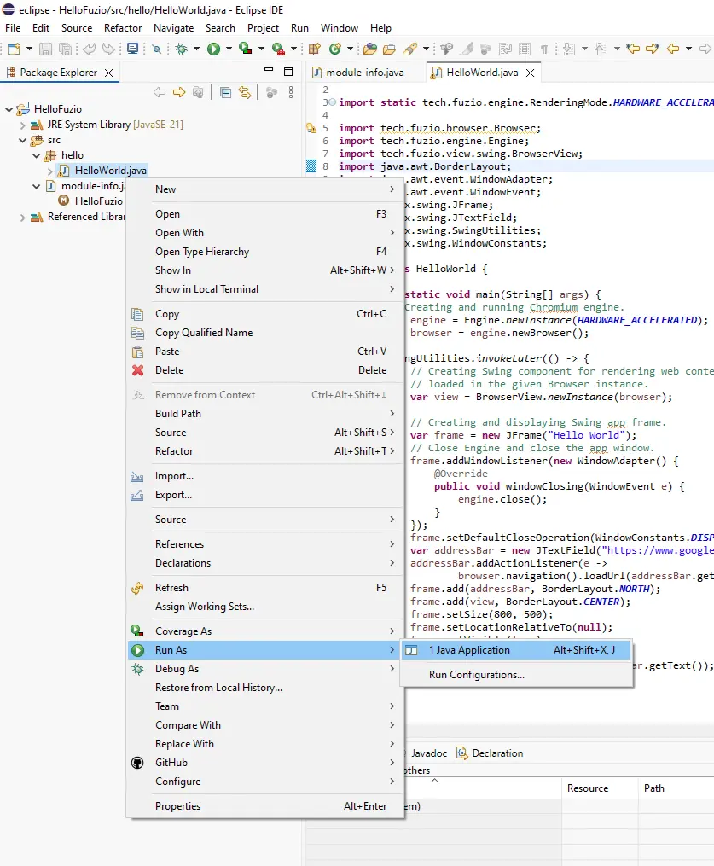Image resolution: width=714 pixels, height=866 pixels.
Task: Open Package Explorer view menu dots
Action: pyautogui.click(x=290, y=92)
